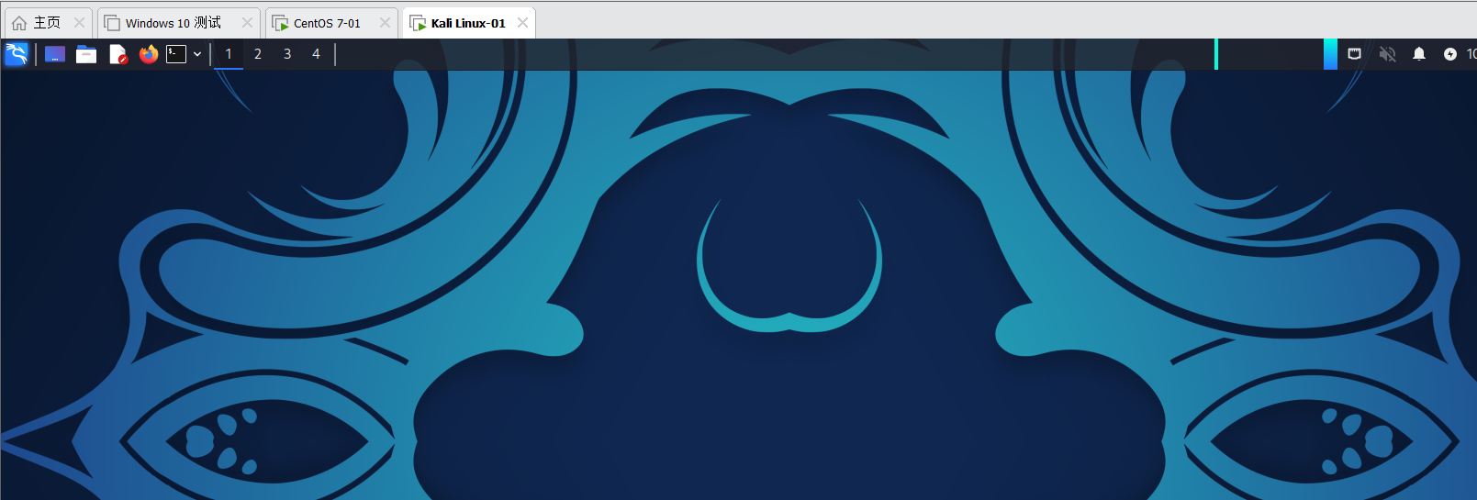The width and height of the screenshot is (1477, 500).
Task: Switch to workspace 2
Action: 258,54
